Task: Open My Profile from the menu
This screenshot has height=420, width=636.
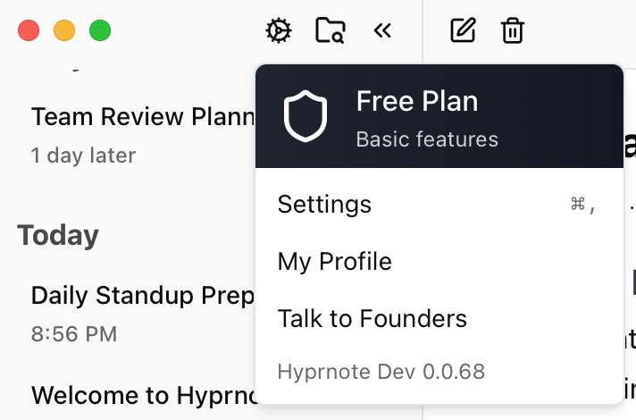Action: point(439,261)
